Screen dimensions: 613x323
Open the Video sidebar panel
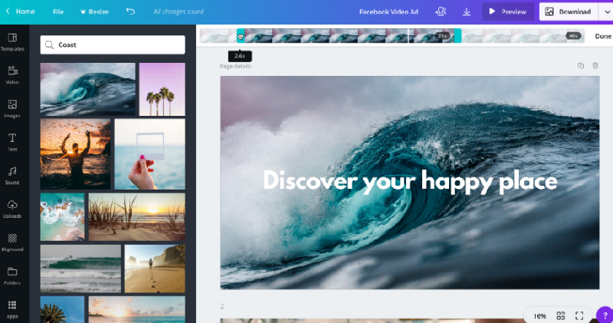pyautogui.click(x=12, y=74)
